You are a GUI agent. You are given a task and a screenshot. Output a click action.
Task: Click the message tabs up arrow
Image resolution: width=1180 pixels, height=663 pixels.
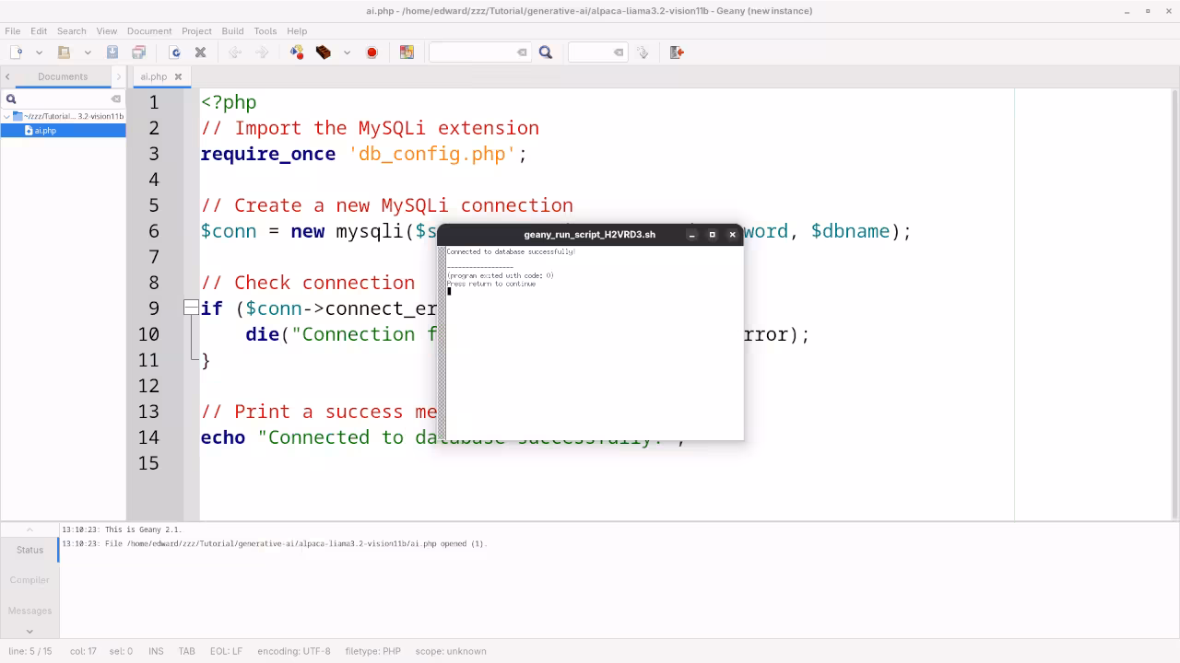coord(29,529)
